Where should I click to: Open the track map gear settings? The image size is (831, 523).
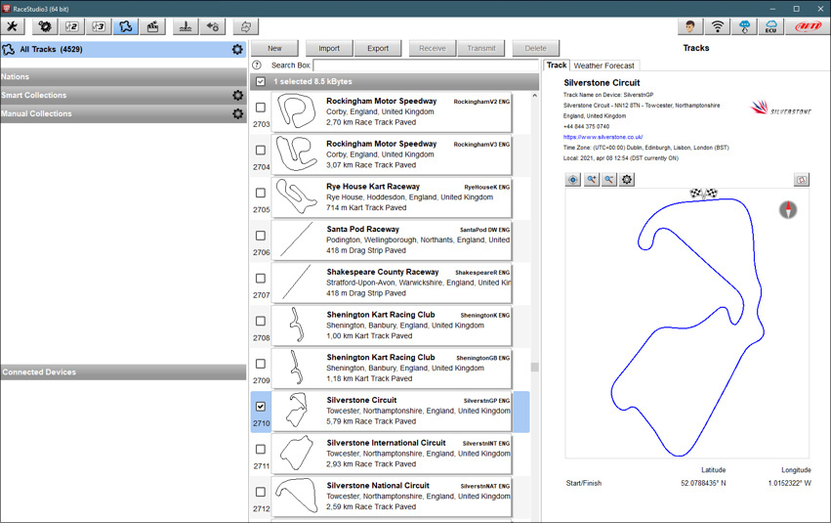(x=627, y=179)
